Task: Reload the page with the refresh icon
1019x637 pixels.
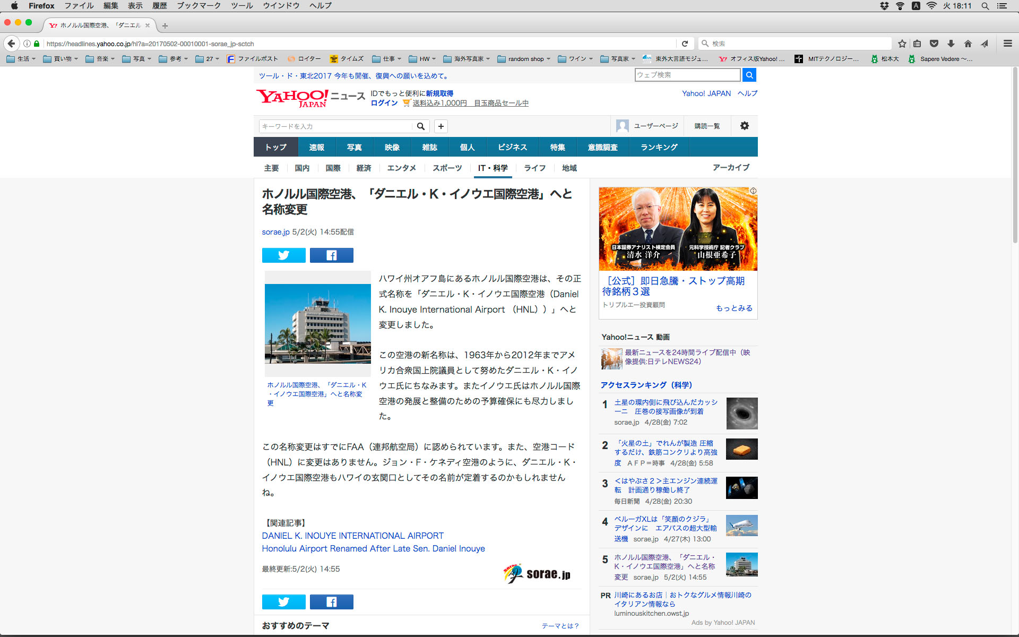Action: [x=685, y=44]
